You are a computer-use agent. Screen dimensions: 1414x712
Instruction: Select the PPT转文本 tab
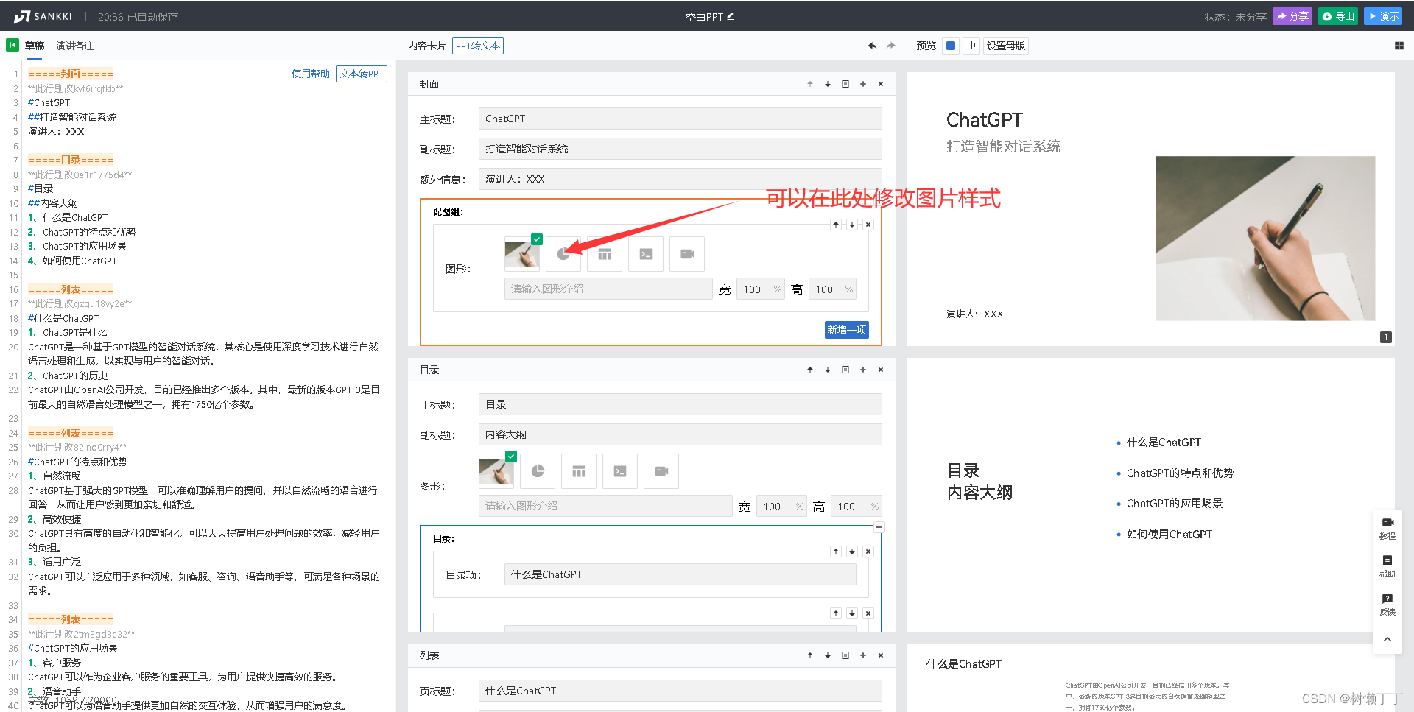[478, 46]
